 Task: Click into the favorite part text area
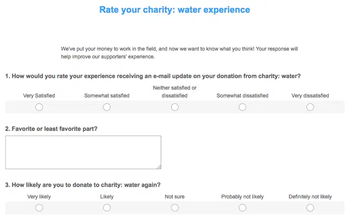(x=83, y=152)
